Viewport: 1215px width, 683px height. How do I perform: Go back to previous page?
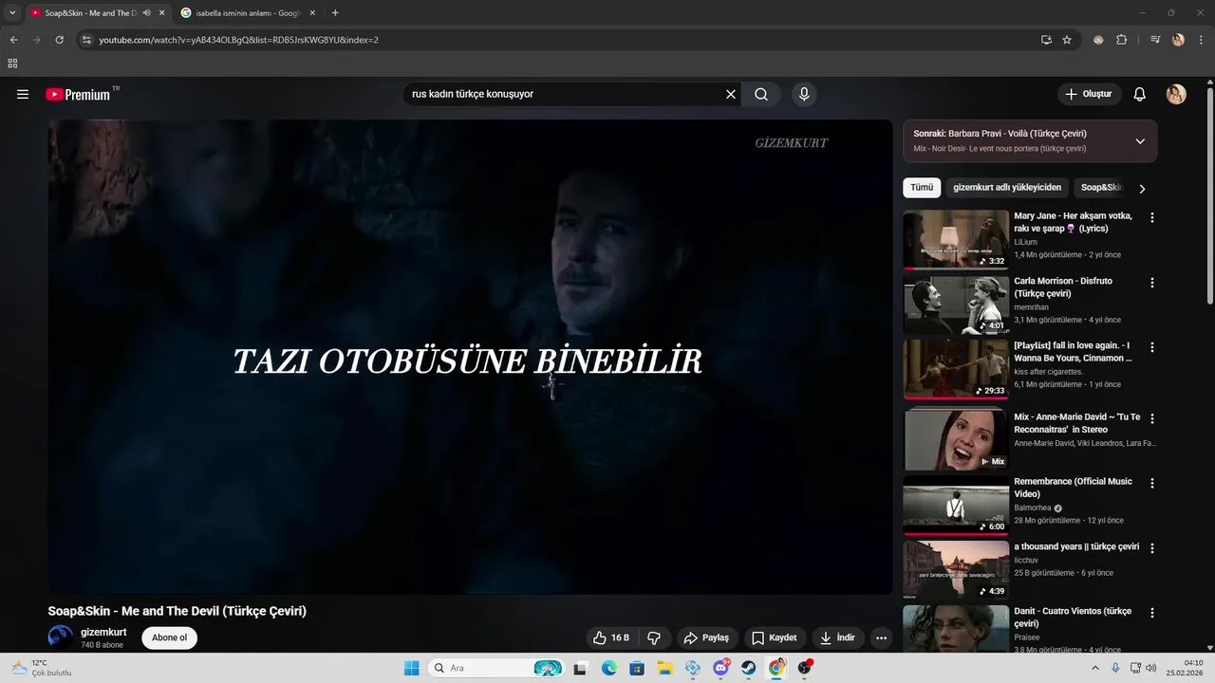[x=13, y=40]
